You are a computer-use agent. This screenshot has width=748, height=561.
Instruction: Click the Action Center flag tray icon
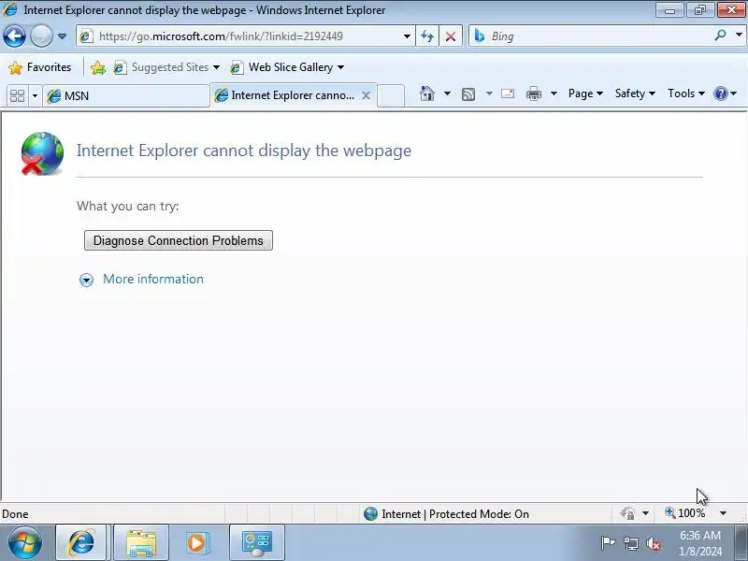tap(608, 543)
